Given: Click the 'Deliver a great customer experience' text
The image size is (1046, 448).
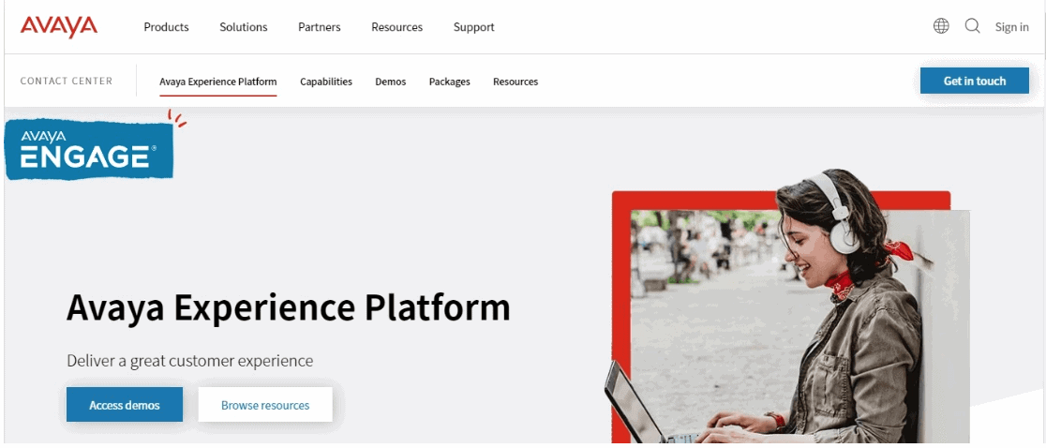Looking at the screenshot, I should [189, 362].
